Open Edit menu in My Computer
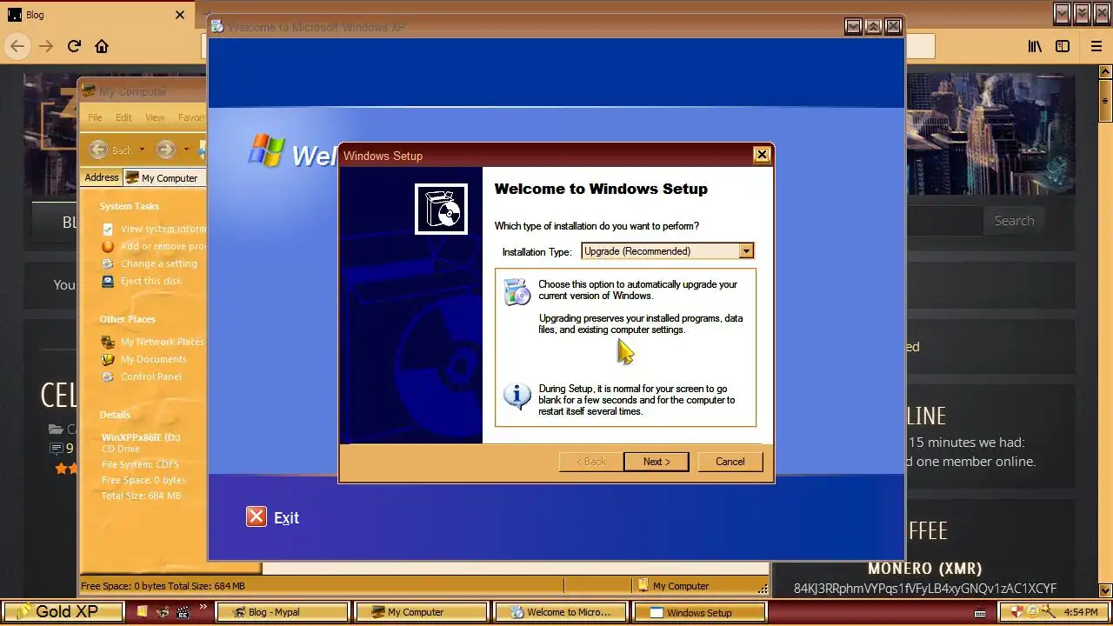1113x626 pixels. coord(124,117)
